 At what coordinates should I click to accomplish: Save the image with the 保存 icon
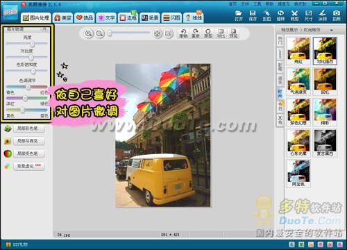pos(253,16)
